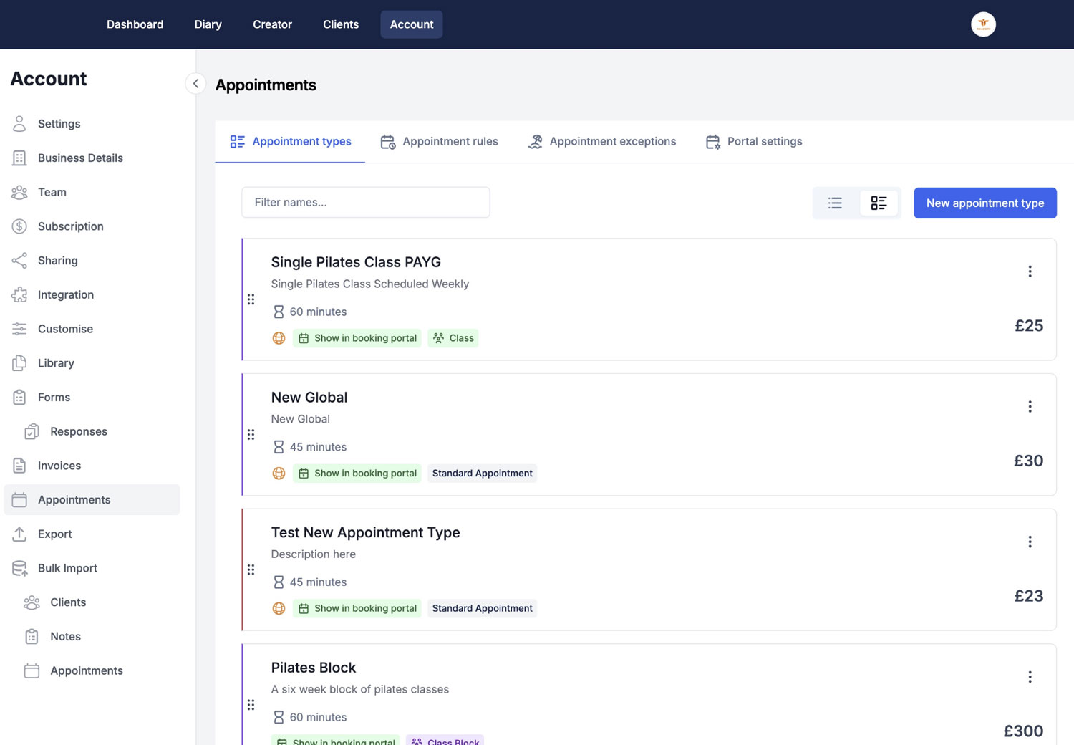Viewport: 1074px width, 745px height.
Task: Click the Team people icon
Action: click(19, 192)
